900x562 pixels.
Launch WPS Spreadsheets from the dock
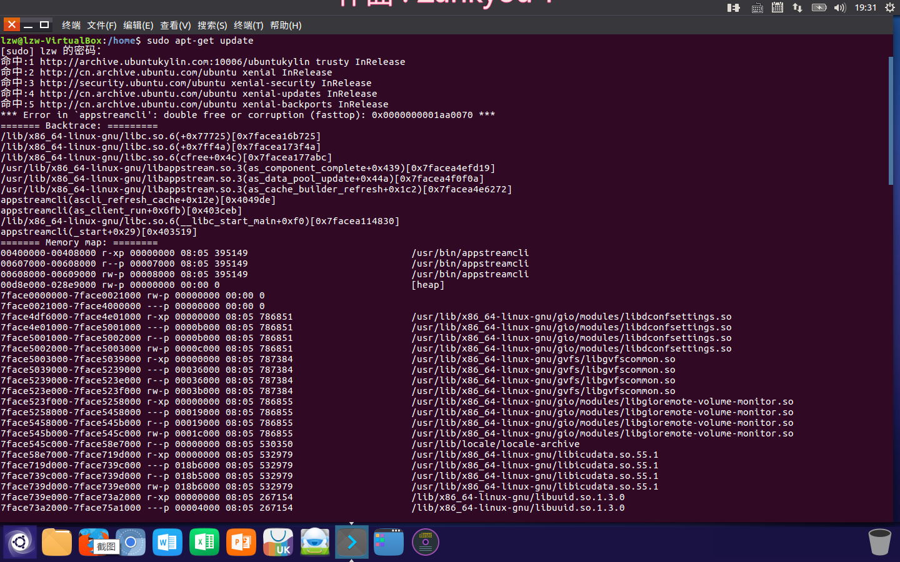pyautogui.click(x=204, y=542)
